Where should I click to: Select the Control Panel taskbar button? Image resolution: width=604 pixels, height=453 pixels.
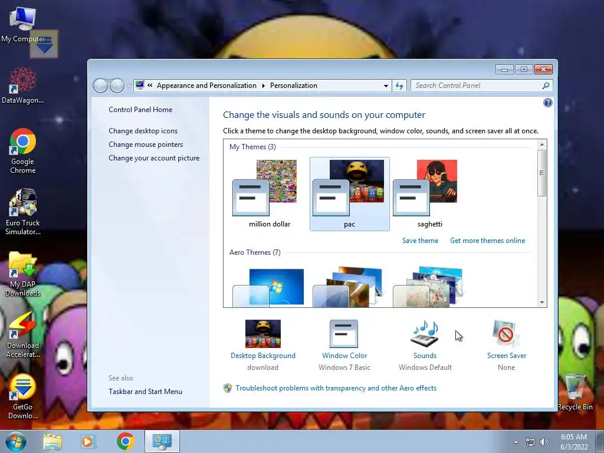click(x=162, y=441)
